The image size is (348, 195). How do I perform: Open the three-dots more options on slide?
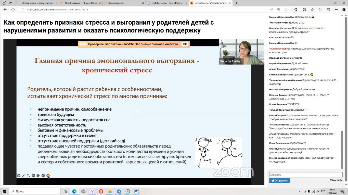43,176
